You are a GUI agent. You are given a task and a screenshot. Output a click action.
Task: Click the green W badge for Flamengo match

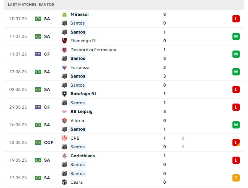[x=236, y=36]
